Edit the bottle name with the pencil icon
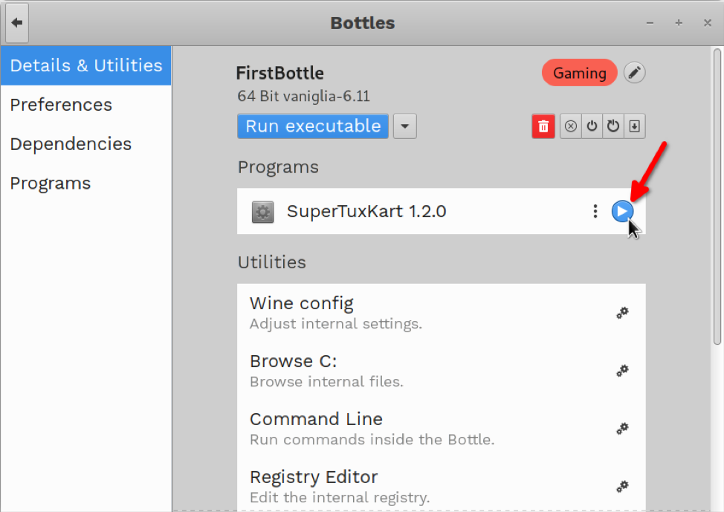This screenshot has height=512, width=724. (x=634, y=73)
